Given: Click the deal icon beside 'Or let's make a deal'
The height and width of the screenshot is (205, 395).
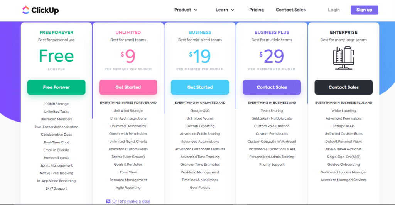Looking at the screenshot, I should (108, 201).
